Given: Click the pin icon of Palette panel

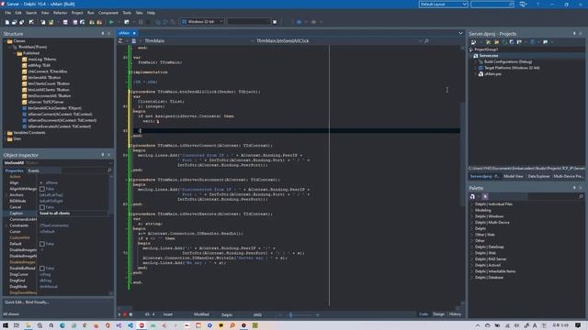Looking at the screenshot, I should point(574,188).
